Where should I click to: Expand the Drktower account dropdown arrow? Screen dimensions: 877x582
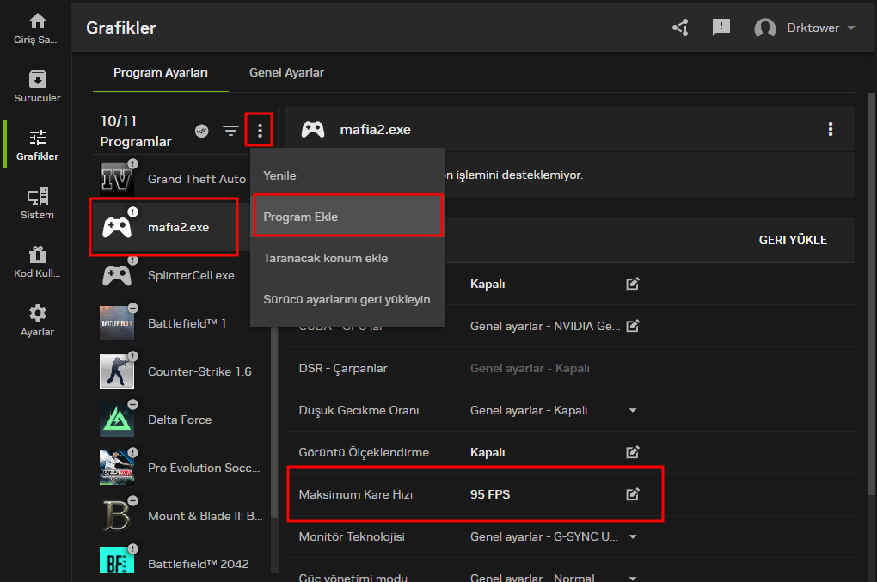coord(851,28)
